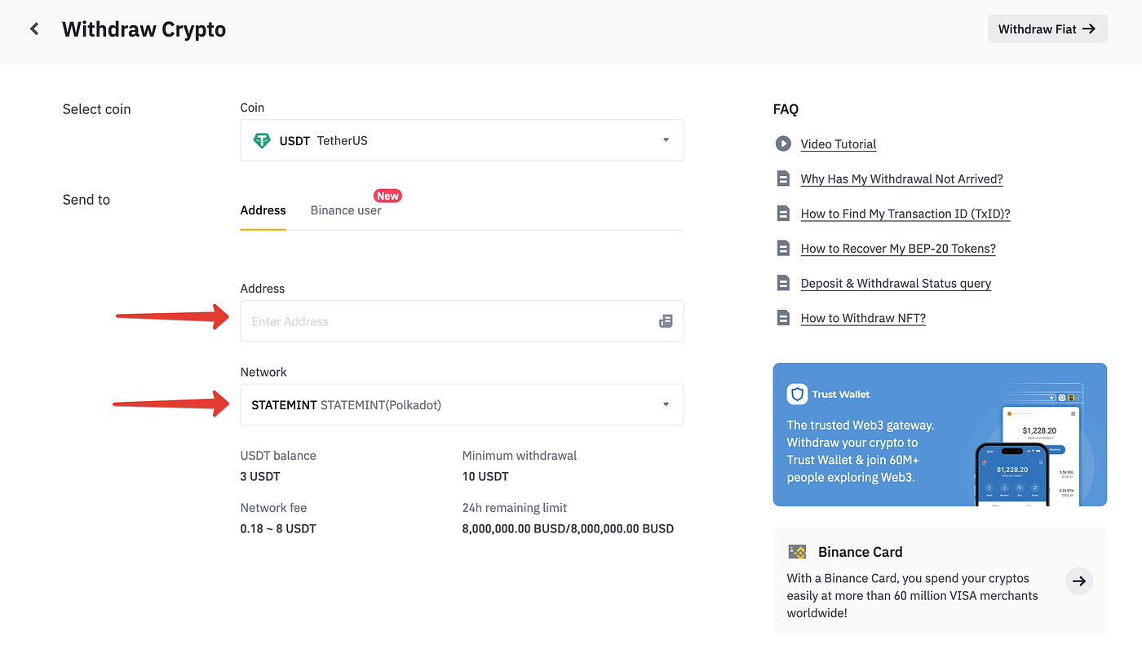The height and width of the screenshot is (649, 1142).
Task: Open How to Find My Transaction ID link
Action: [905, 214]
